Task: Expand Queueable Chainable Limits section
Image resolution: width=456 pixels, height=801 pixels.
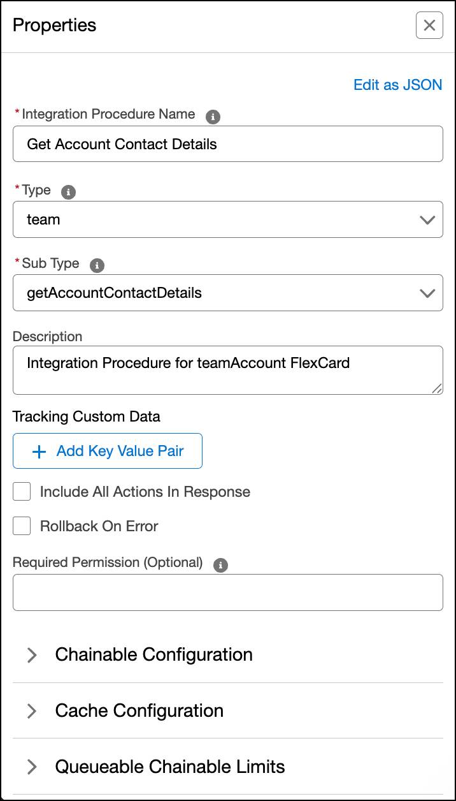Action: tap(170, 767)
